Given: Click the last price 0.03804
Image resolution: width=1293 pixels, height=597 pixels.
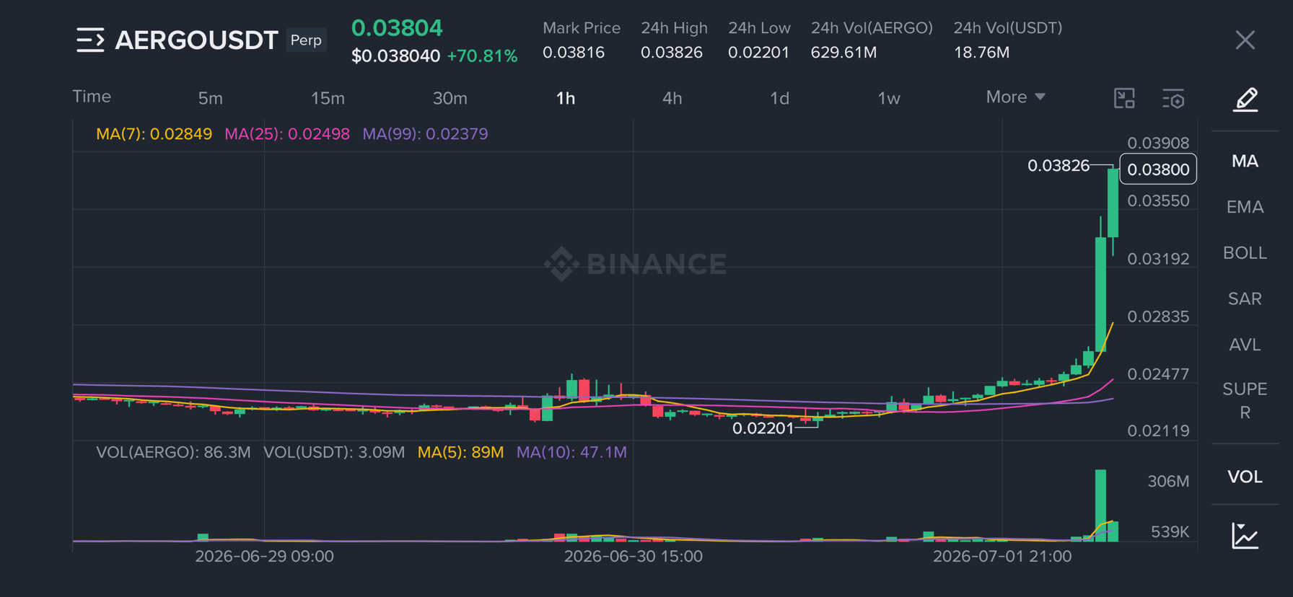Looking at the screenshot, I should (397, 28).
